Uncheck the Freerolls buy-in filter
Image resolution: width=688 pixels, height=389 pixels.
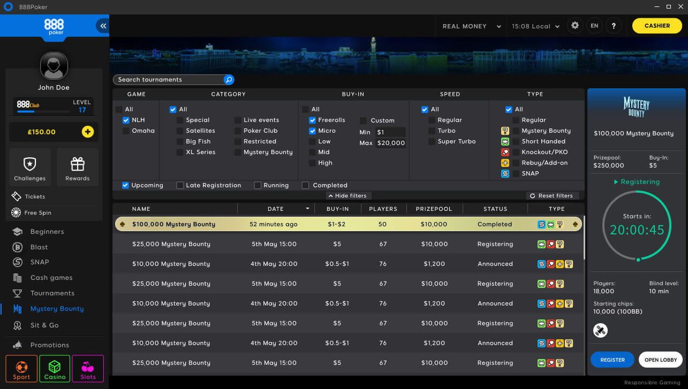[x=312, y=120]
